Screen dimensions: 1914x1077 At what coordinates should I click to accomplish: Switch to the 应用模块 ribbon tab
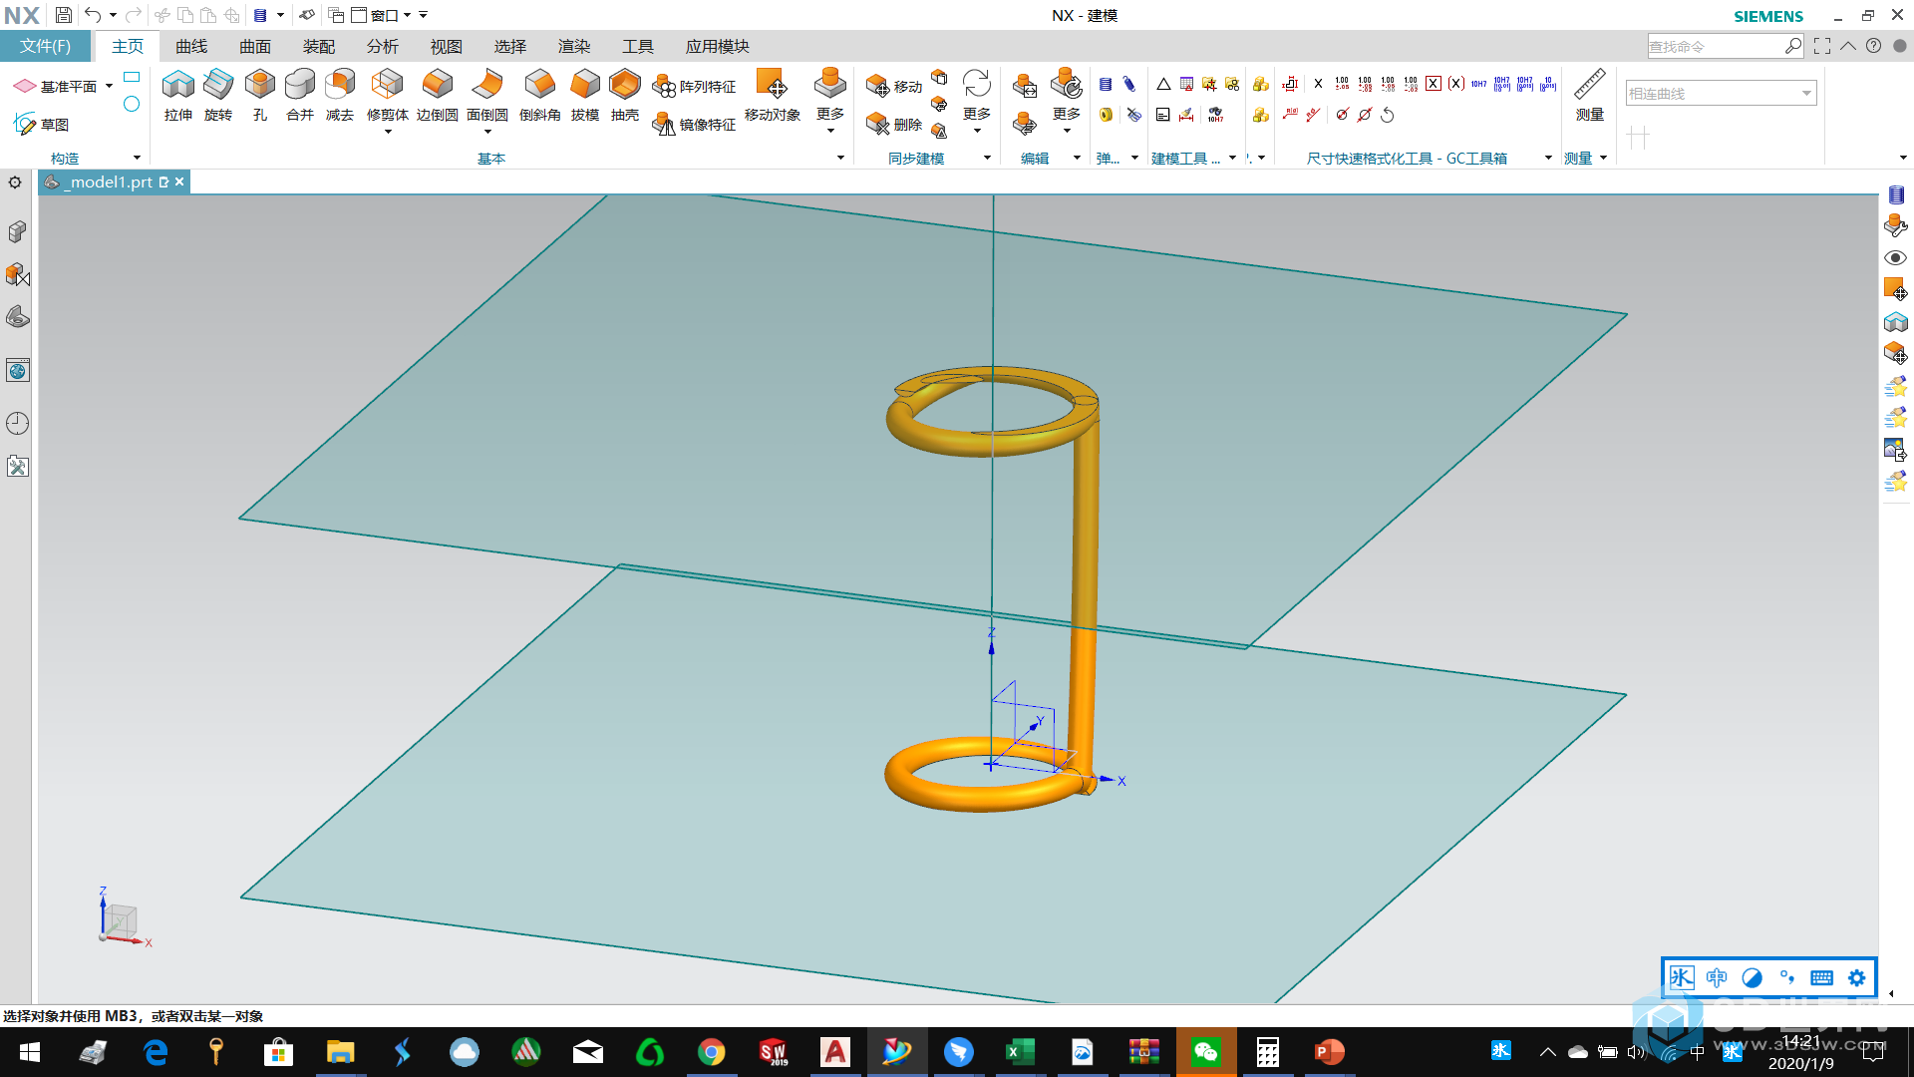(718, 46)
